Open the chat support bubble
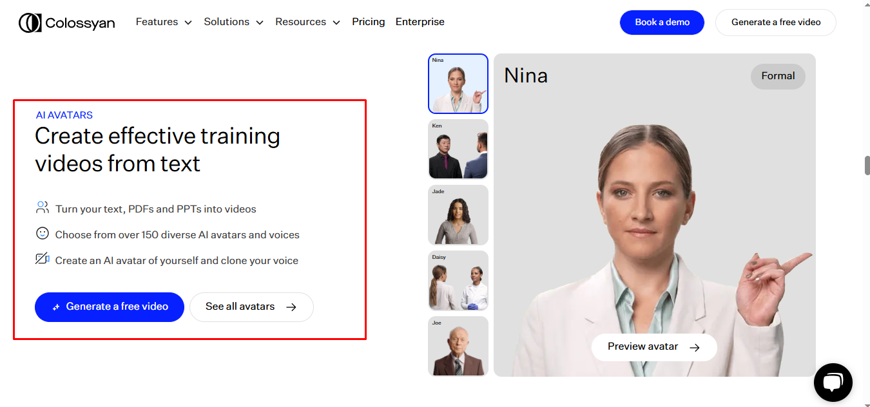 tap(833, 383)
